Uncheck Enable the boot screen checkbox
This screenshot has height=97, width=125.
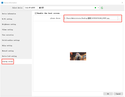pyautogui.click(x=36, y=13)
